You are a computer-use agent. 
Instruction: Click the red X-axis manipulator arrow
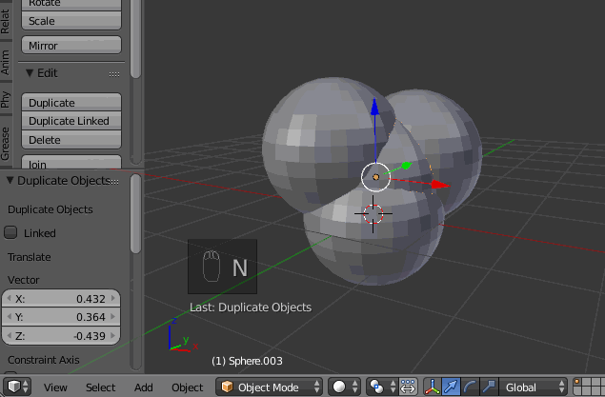(440, 185)
